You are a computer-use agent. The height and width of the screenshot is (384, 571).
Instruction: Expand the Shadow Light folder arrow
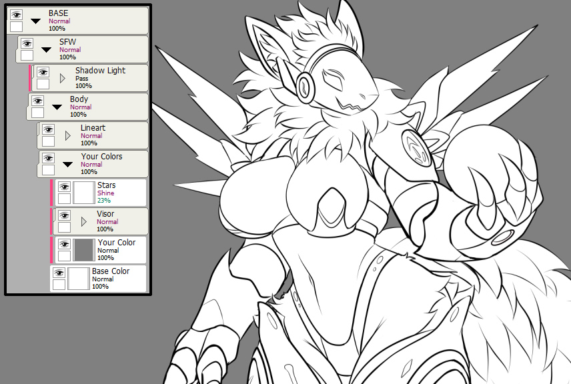tap(63, 78)
